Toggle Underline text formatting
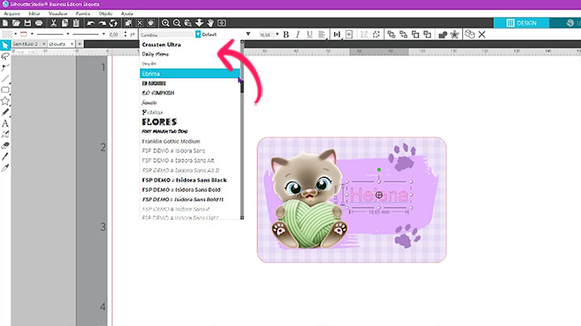The height and width of the screenshot is (326, 581). pos(309,35)
